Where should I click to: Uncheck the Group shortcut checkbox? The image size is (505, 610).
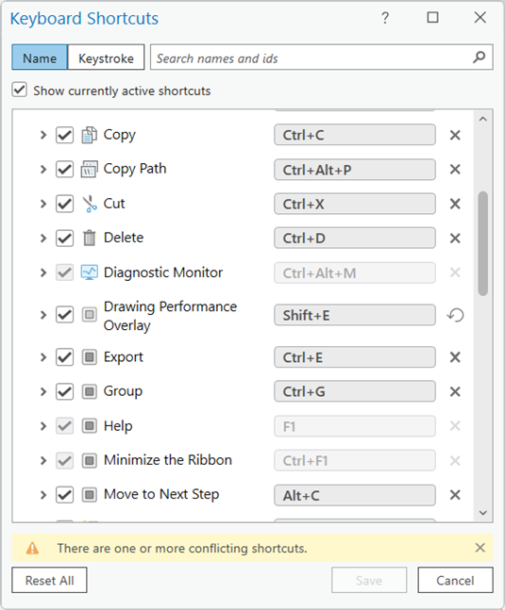(64, 391)
